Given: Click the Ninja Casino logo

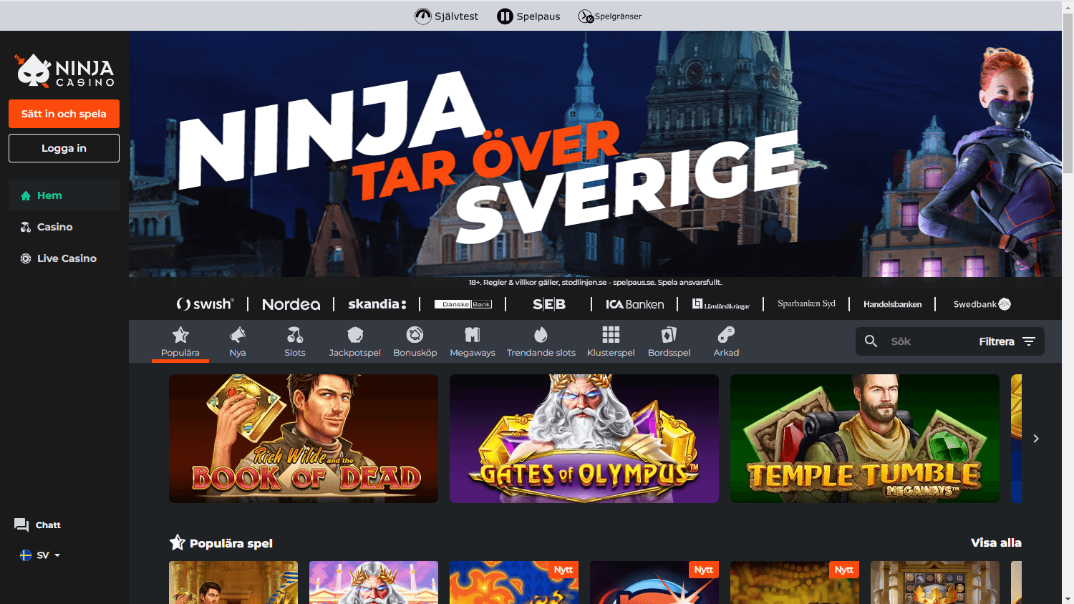Looking at the screenshot, I should pyautogui.click(x=64, y=70).
